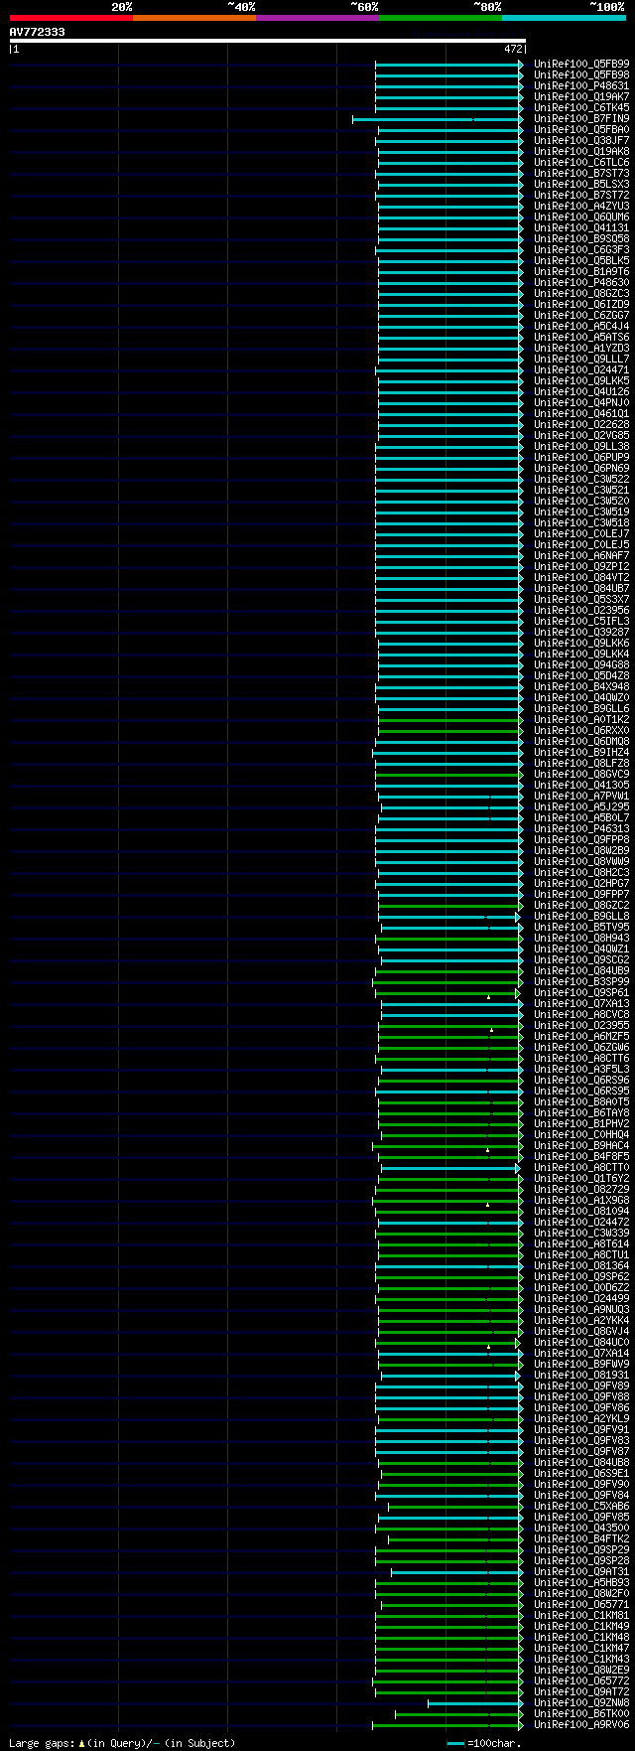The width and height of the screenshot is (635, 1751).
Task: Select hit UniRef100_Q8GVC9
Action: click(x=581, y=774)
